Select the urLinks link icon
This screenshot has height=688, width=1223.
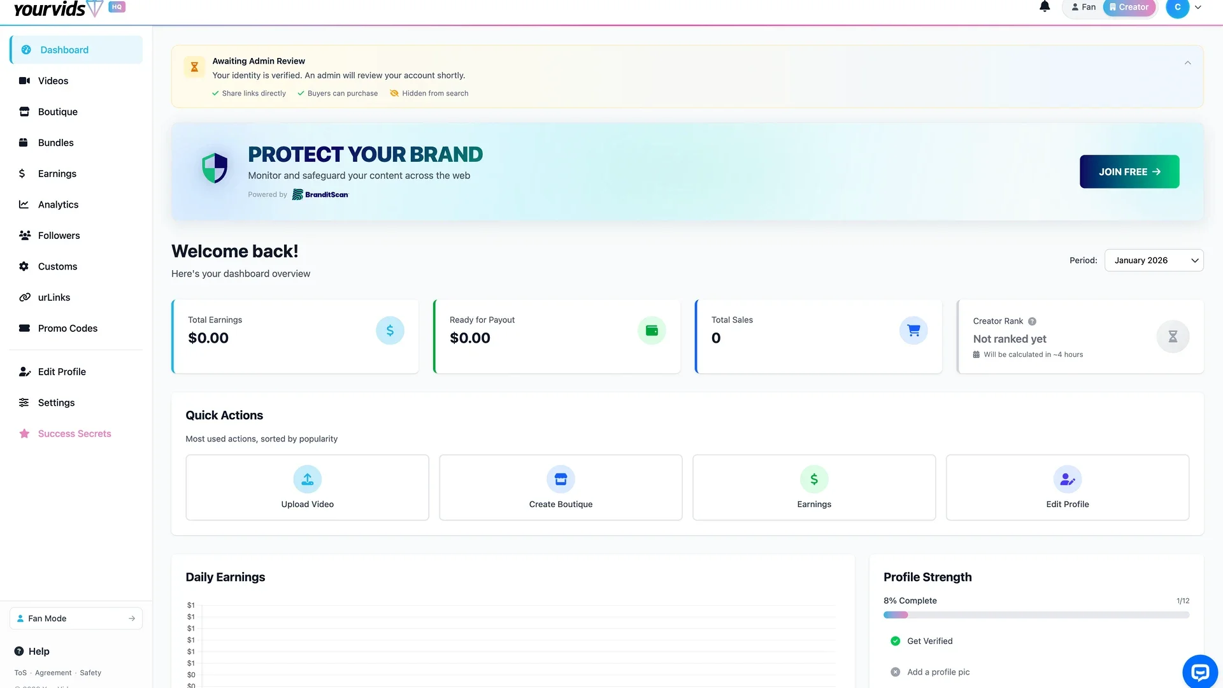pyautogui.click(x=24, y=297)
